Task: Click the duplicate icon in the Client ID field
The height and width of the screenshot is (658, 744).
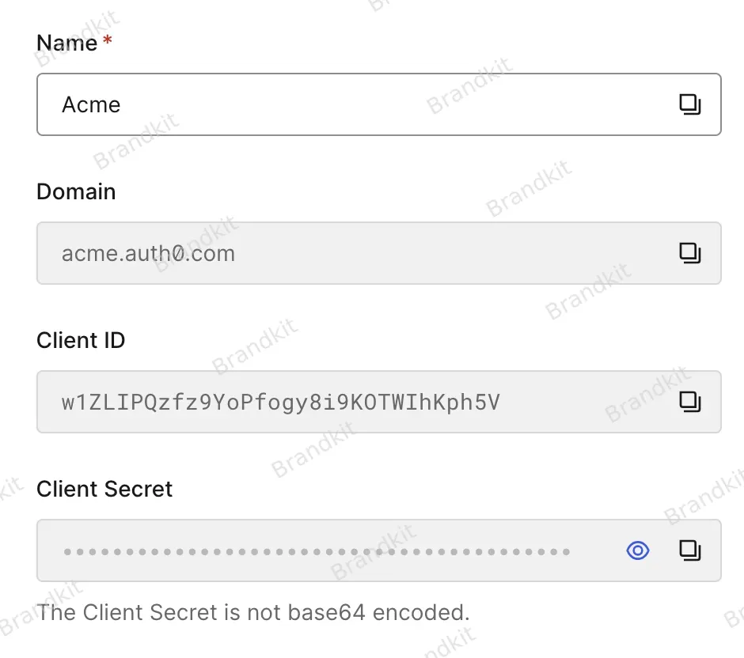Action: point(690,401)
